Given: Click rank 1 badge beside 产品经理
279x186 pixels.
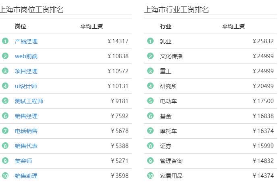Looking at the screenshot, I should click(x=5, y=41).
